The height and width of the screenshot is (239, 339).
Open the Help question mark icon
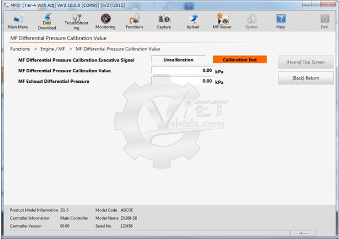(x=281, y=21)
